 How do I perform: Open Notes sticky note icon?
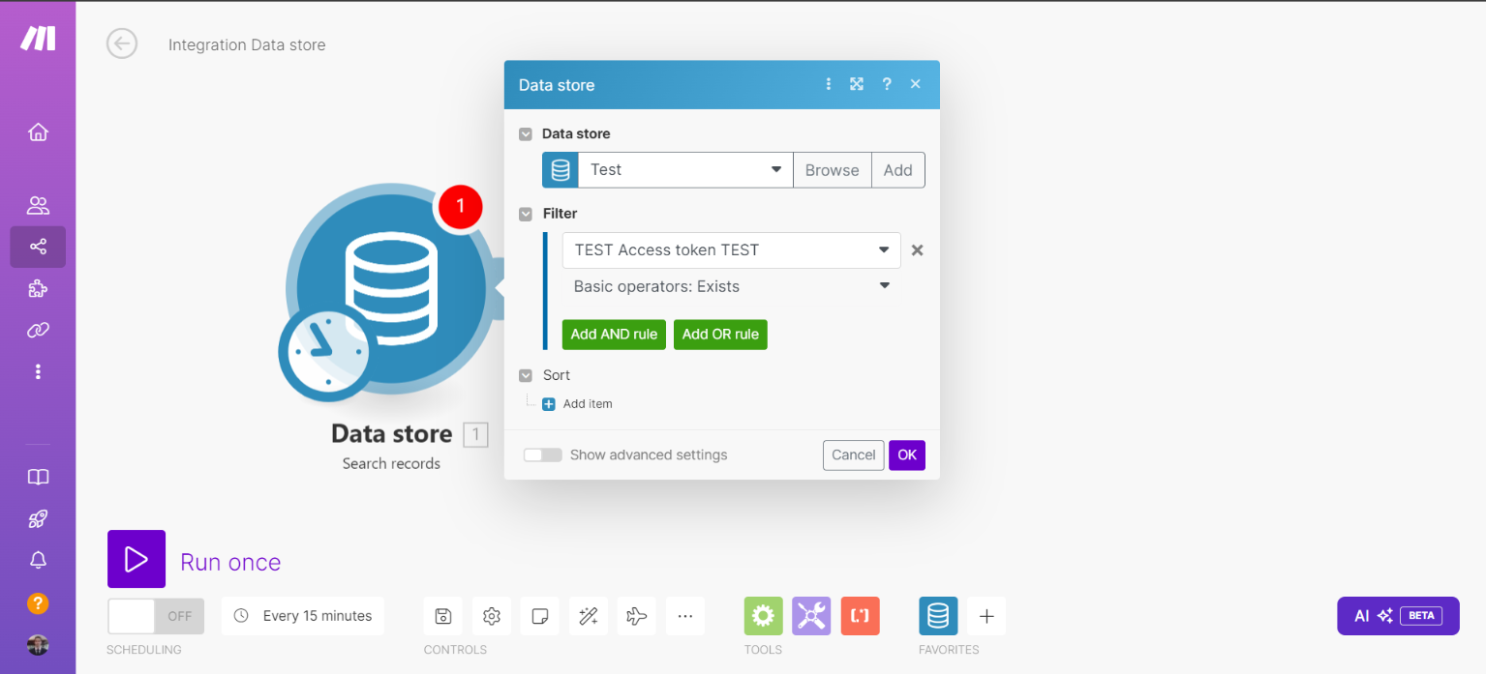tap(540, 616)
